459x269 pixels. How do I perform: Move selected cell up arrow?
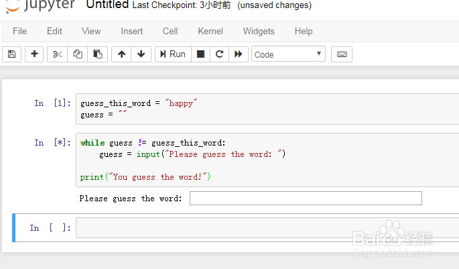121,54
